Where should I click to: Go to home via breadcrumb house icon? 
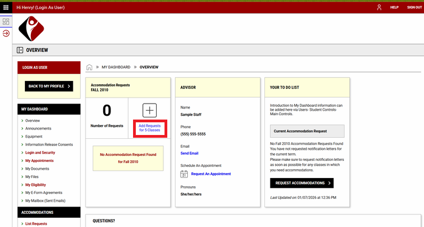point(89,67)
